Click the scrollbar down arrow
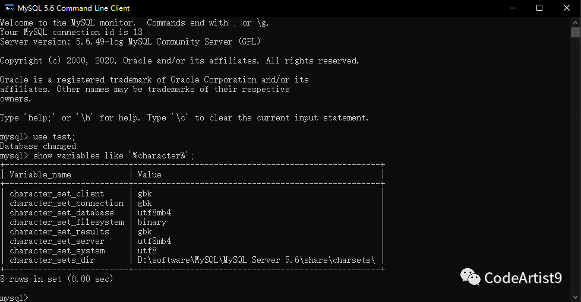This screenshot has height=302, width=581. pyautogui.click(x=575, y=297)
